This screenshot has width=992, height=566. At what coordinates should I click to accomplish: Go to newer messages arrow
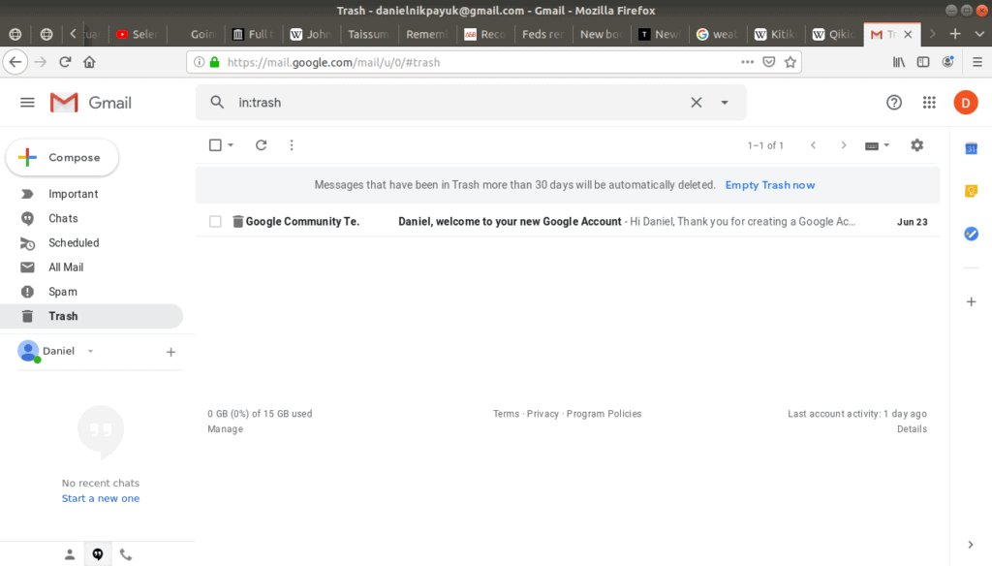813,145
